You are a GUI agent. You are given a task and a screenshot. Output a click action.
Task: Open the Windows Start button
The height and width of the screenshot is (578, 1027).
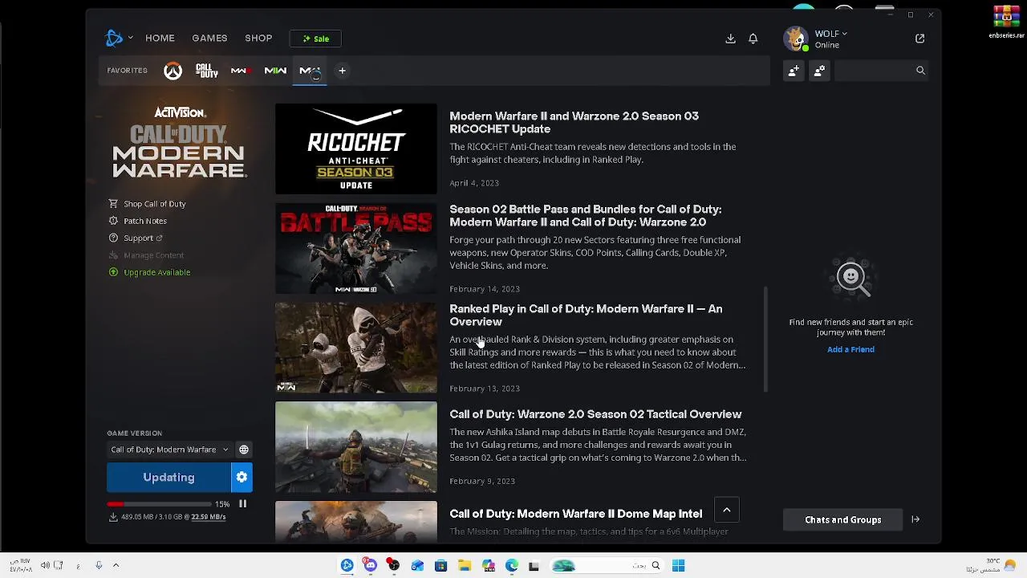[678, 566]
